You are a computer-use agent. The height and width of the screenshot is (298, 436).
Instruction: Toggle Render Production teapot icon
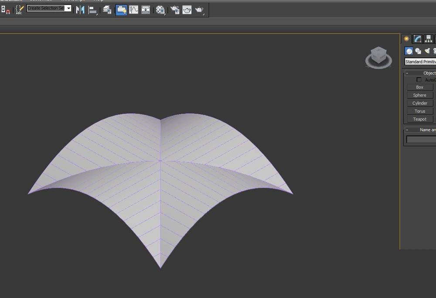[x=200, y=10]
